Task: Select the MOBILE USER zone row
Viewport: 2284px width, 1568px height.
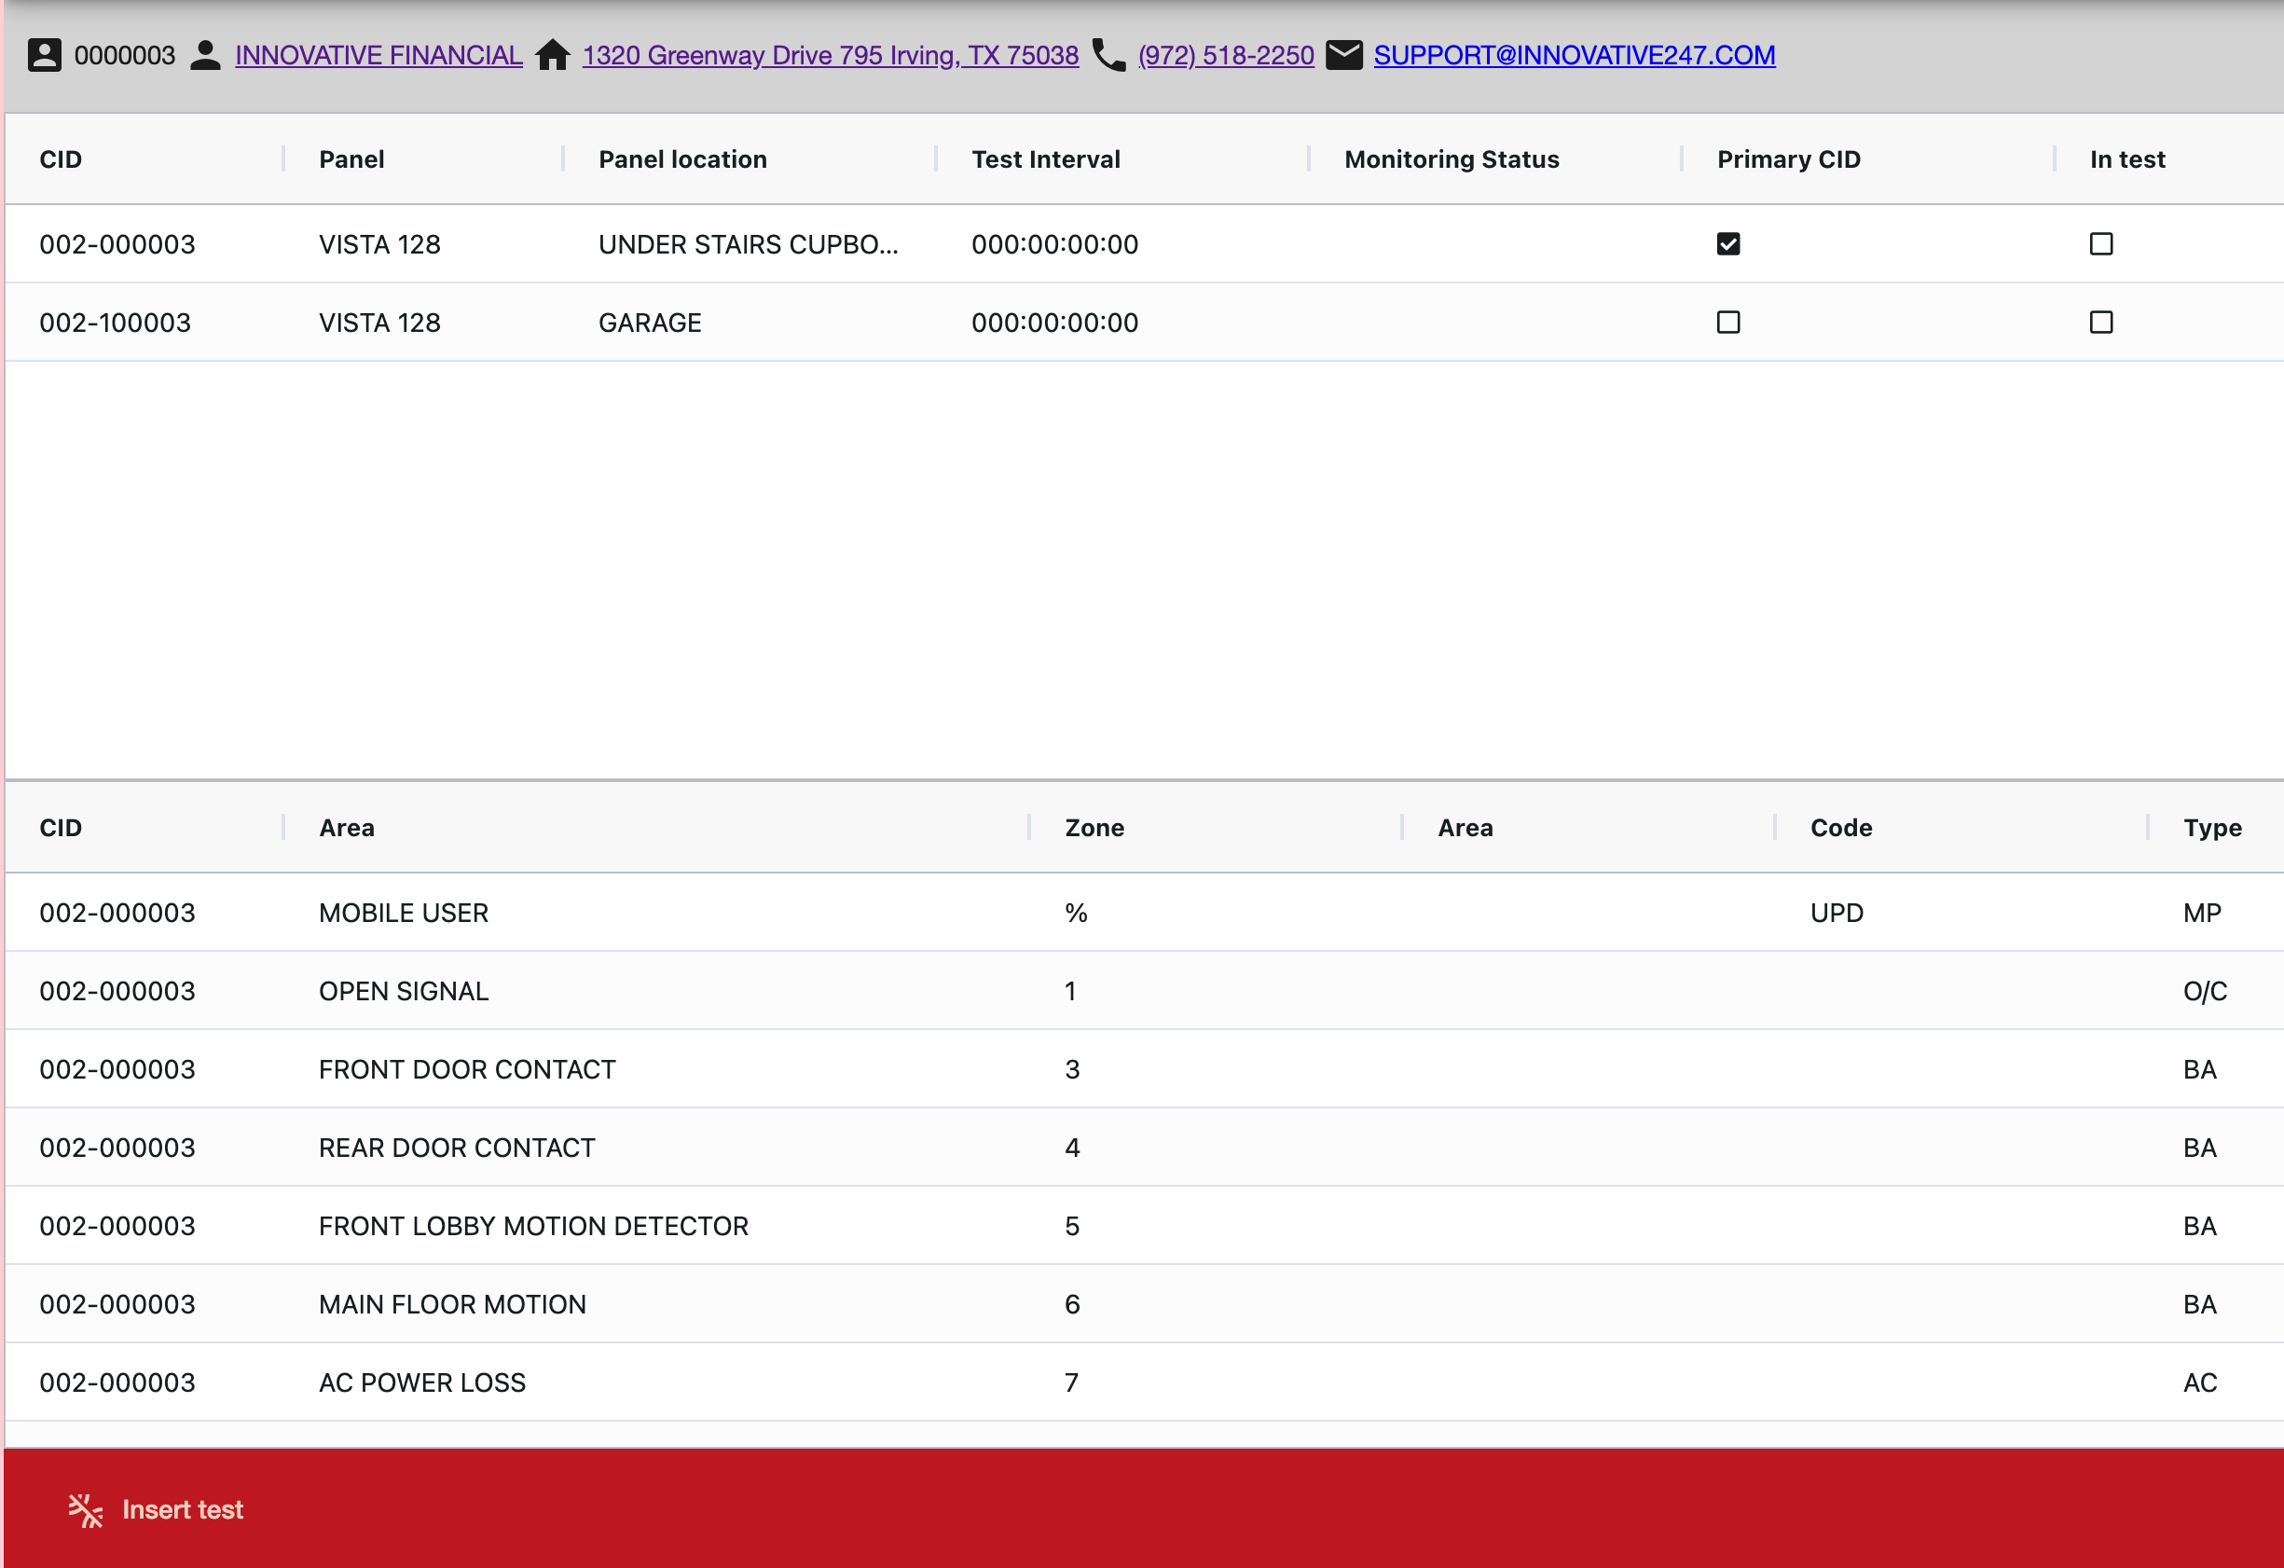Action: click(x=1144, y=913)
